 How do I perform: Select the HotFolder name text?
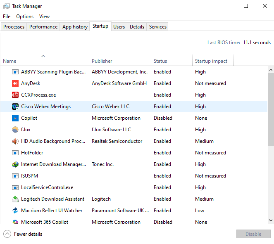tap(32, 153)
